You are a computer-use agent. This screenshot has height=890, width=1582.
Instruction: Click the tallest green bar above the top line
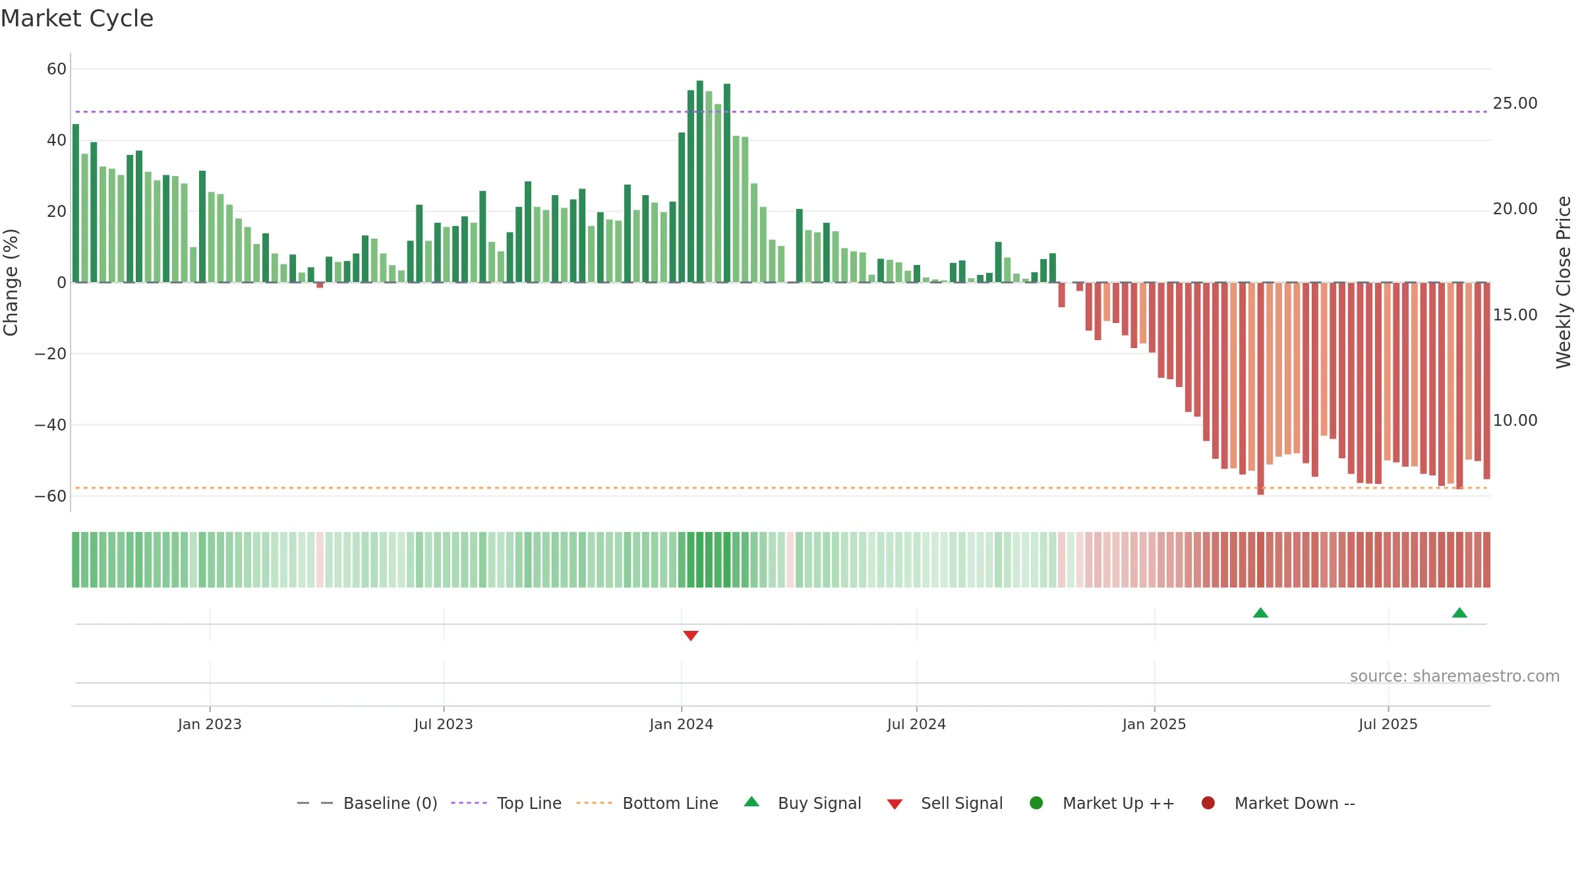point(700,181)
